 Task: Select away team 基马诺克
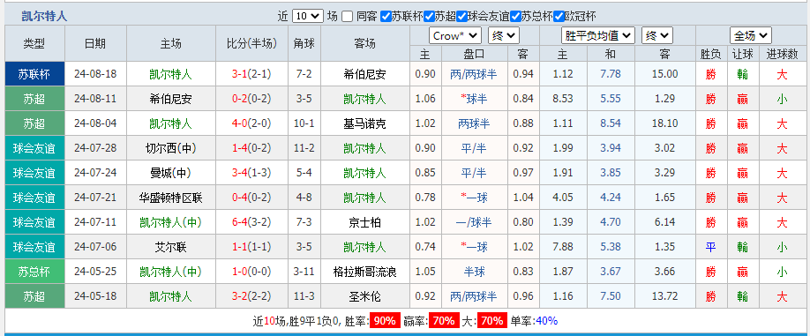point(364,123)
